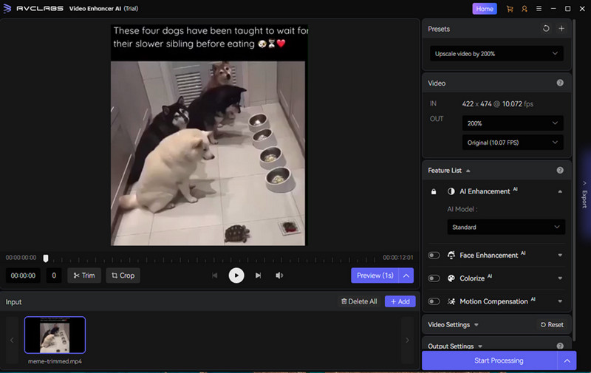Enable Motion Compensation toggle

coord(434,301)
